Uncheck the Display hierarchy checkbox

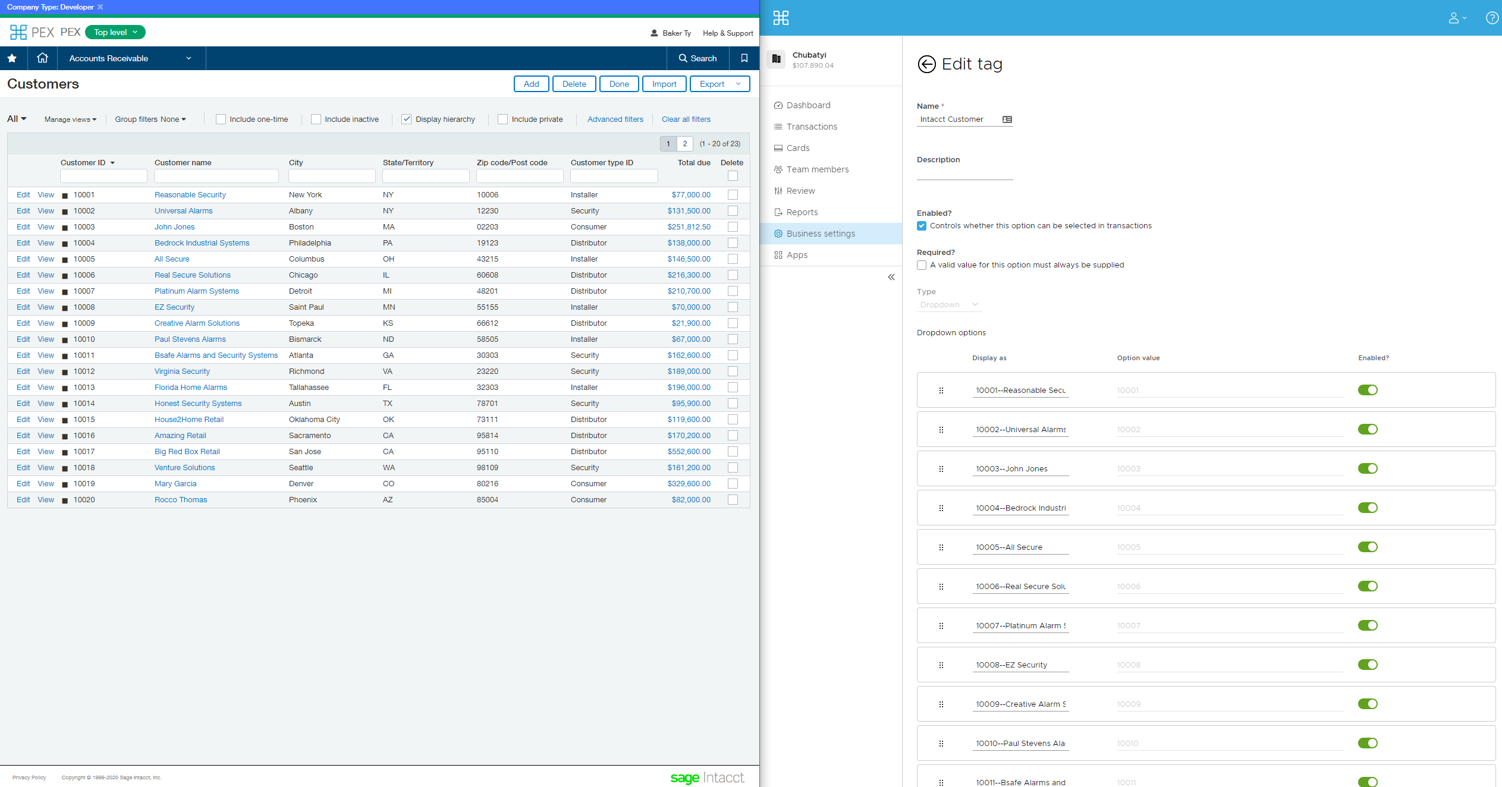point(407,119)
